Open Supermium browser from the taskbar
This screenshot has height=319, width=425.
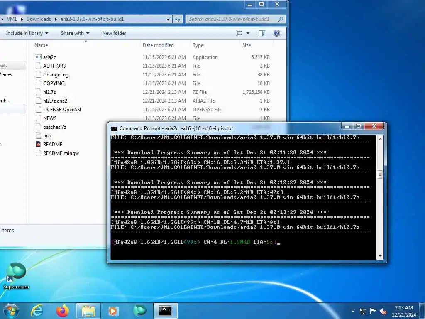click(139, 311)
